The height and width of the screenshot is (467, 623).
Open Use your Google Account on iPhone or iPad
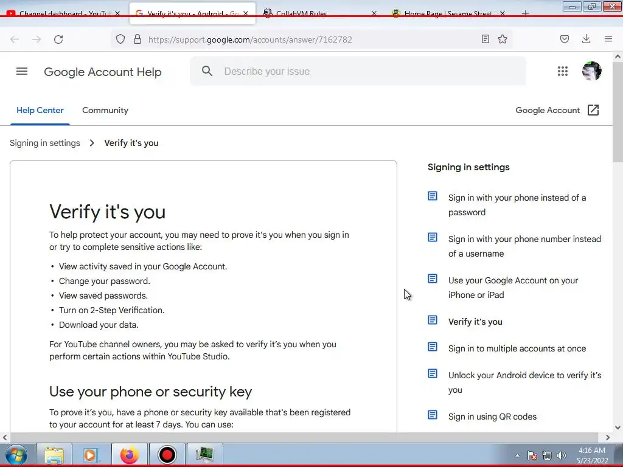pos(513,288)
